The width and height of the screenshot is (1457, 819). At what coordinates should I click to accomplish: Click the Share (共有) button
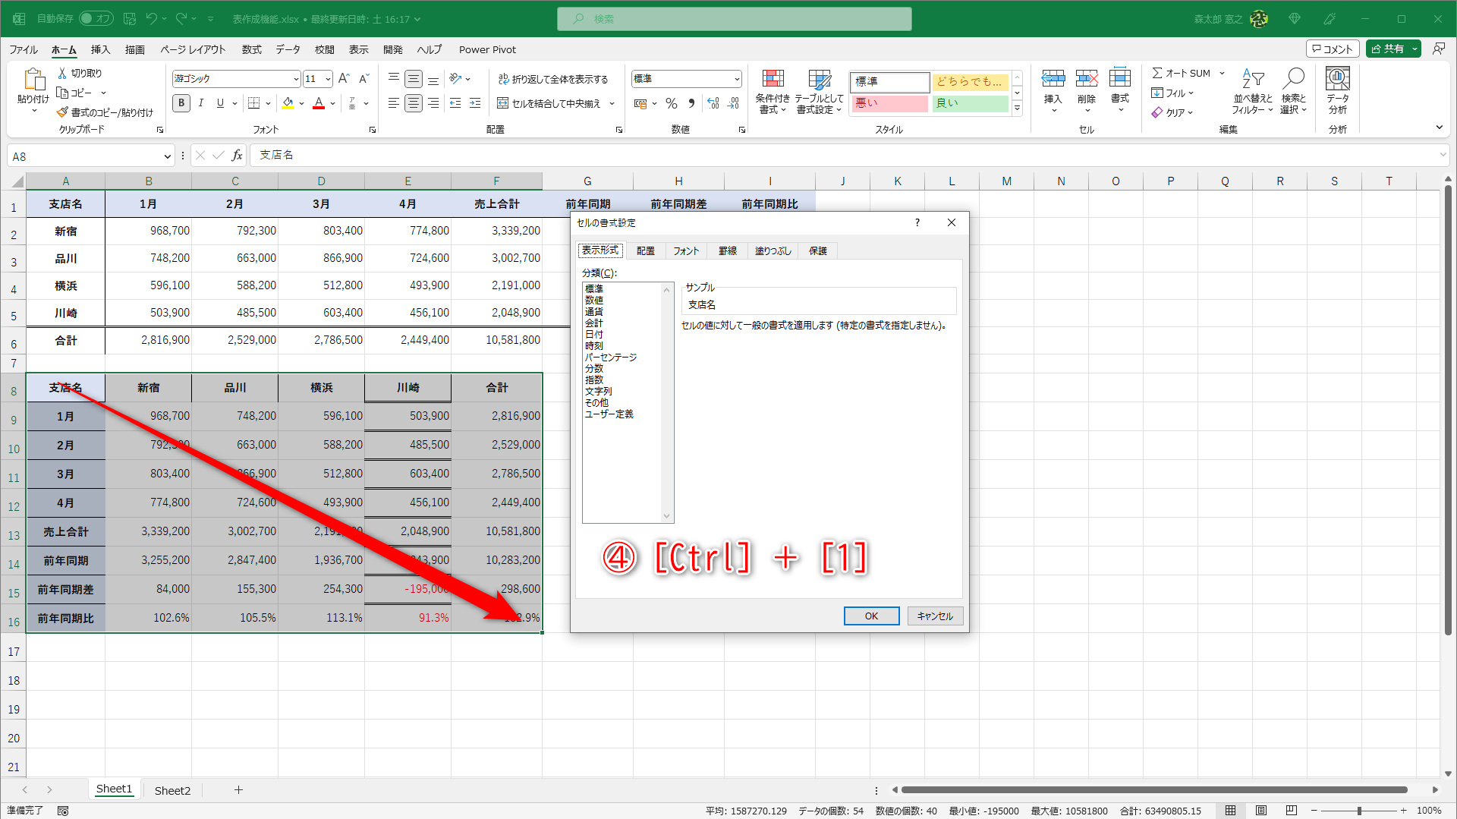pyautogui.click(x=1388, y=49)
